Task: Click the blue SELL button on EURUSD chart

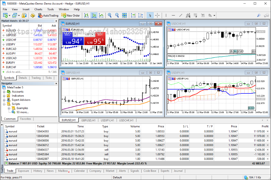Action: coord(73,39)
